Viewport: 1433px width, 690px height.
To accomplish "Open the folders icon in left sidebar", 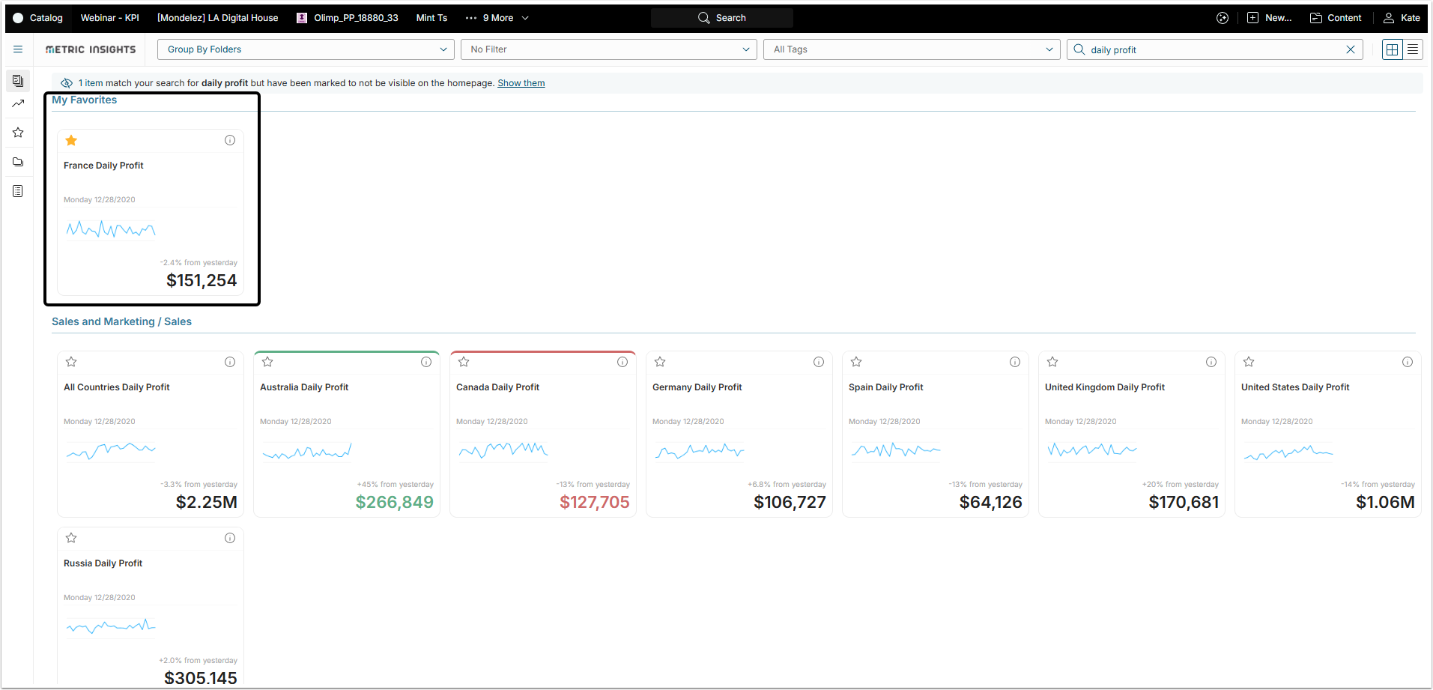I will point(18,162).
